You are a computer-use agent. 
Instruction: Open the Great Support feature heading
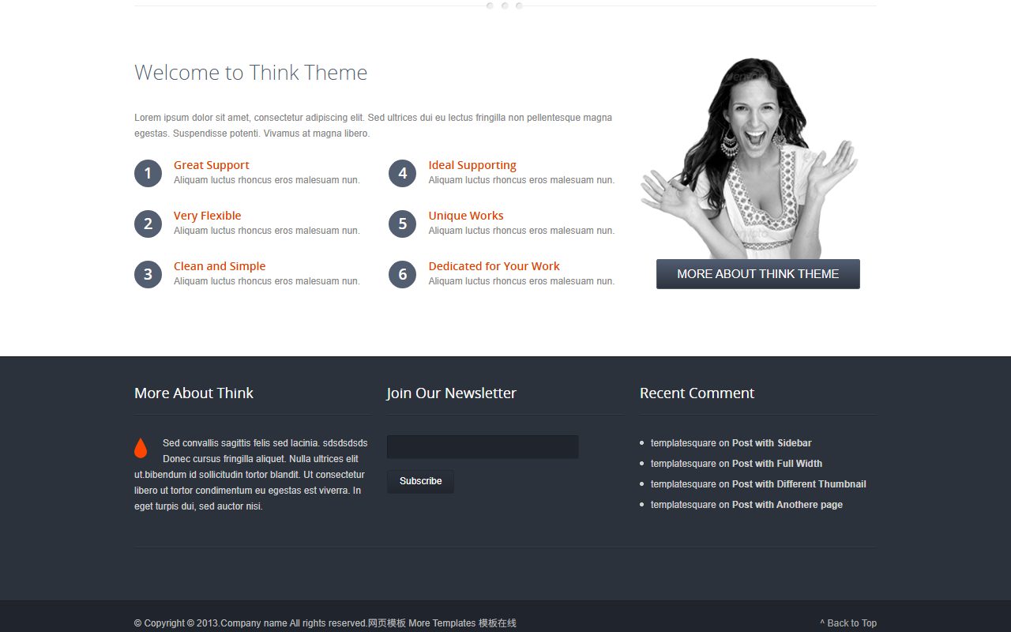tap(211, 165)
